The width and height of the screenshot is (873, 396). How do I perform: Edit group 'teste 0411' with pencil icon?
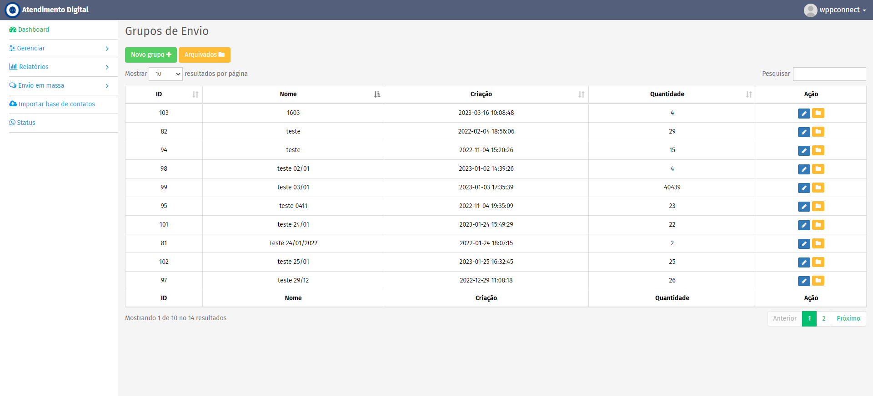(804, 207)
